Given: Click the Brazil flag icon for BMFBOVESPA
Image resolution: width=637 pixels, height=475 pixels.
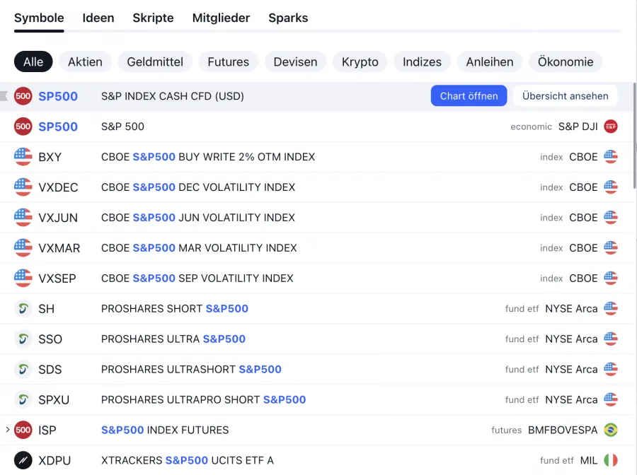Looking at the screenshot, I should pos(610,430).
